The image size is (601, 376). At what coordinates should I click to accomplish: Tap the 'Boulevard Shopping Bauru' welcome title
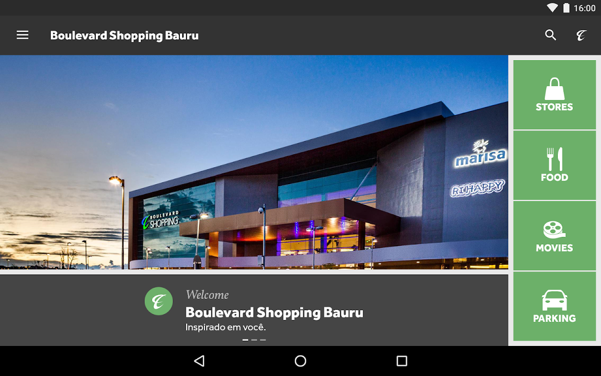[274, 313]
